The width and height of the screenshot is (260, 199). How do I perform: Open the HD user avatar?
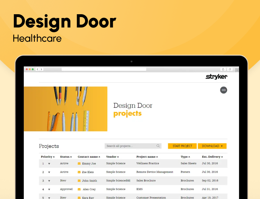[224, 90]
